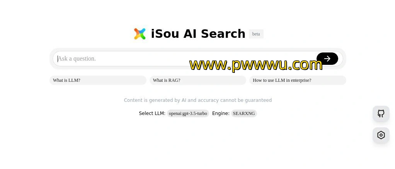Click the gray beta badge
This screenshot has height=169, width=395.
(256, 34)
